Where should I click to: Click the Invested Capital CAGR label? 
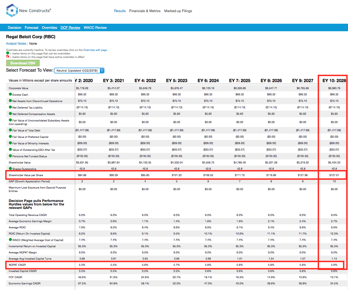point(23,271)
